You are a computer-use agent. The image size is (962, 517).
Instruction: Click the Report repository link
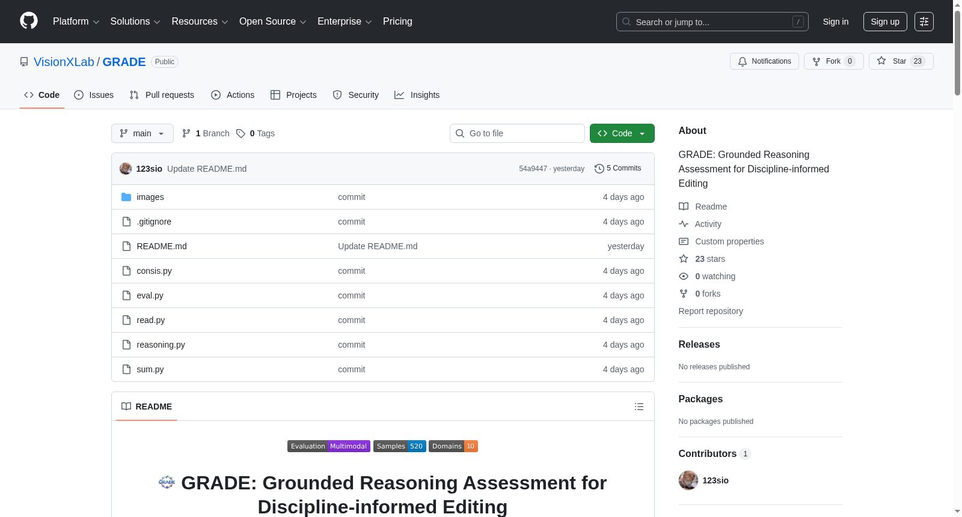coord(711,311)
